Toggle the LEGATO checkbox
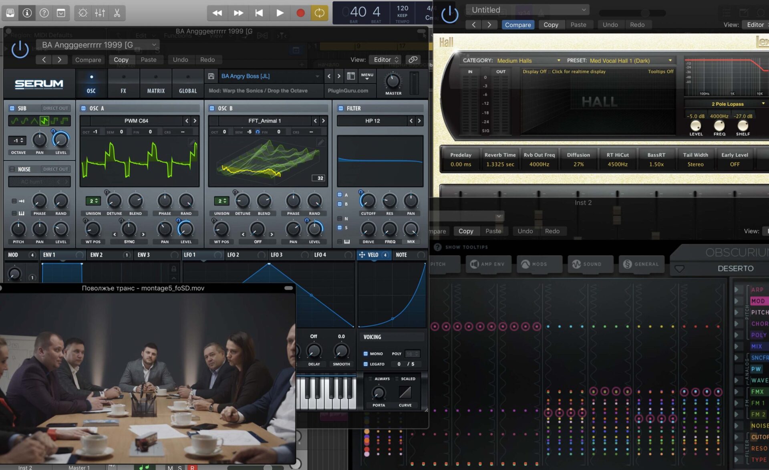Viewport: 769px width, 470px height. pos(365,364)
